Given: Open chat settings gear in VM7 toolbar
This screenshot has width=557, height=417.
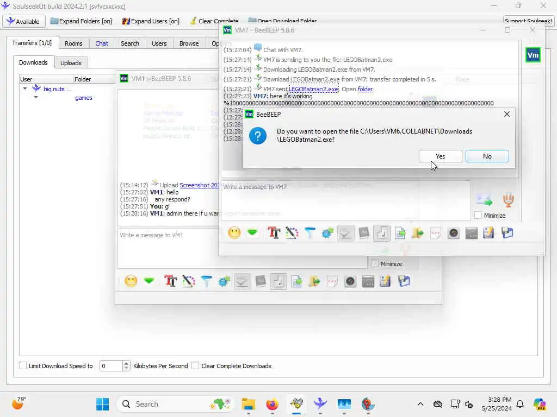Looking at the screenshot, I should coord(327,233).
